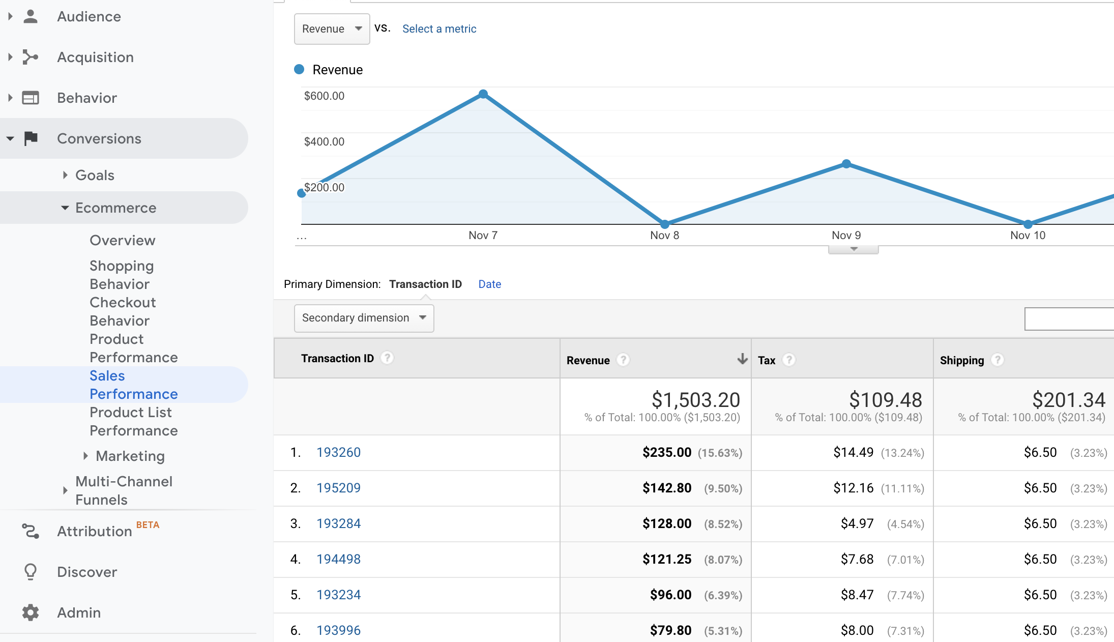The image size is (1114, 642).
Task: Click the Nov 10 chart data point
Action: (x=1028, y=224)
